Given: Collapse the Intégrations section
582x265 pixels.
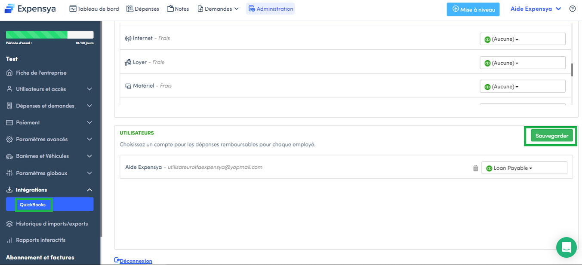Looking at the screenshot, I should pyautogui.click(x=50, y=190).
